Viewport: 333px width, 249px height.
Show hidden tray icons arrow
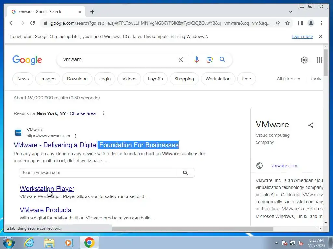point(276,243)
